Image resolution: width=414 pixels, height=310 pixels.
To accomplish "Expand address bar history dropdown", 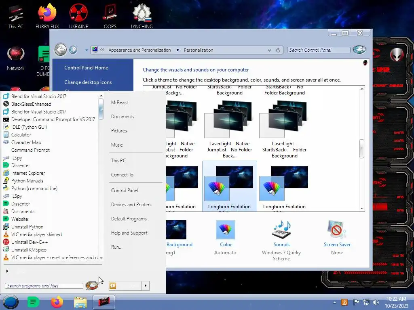I will pyautogui.click(x=269, y=50).
